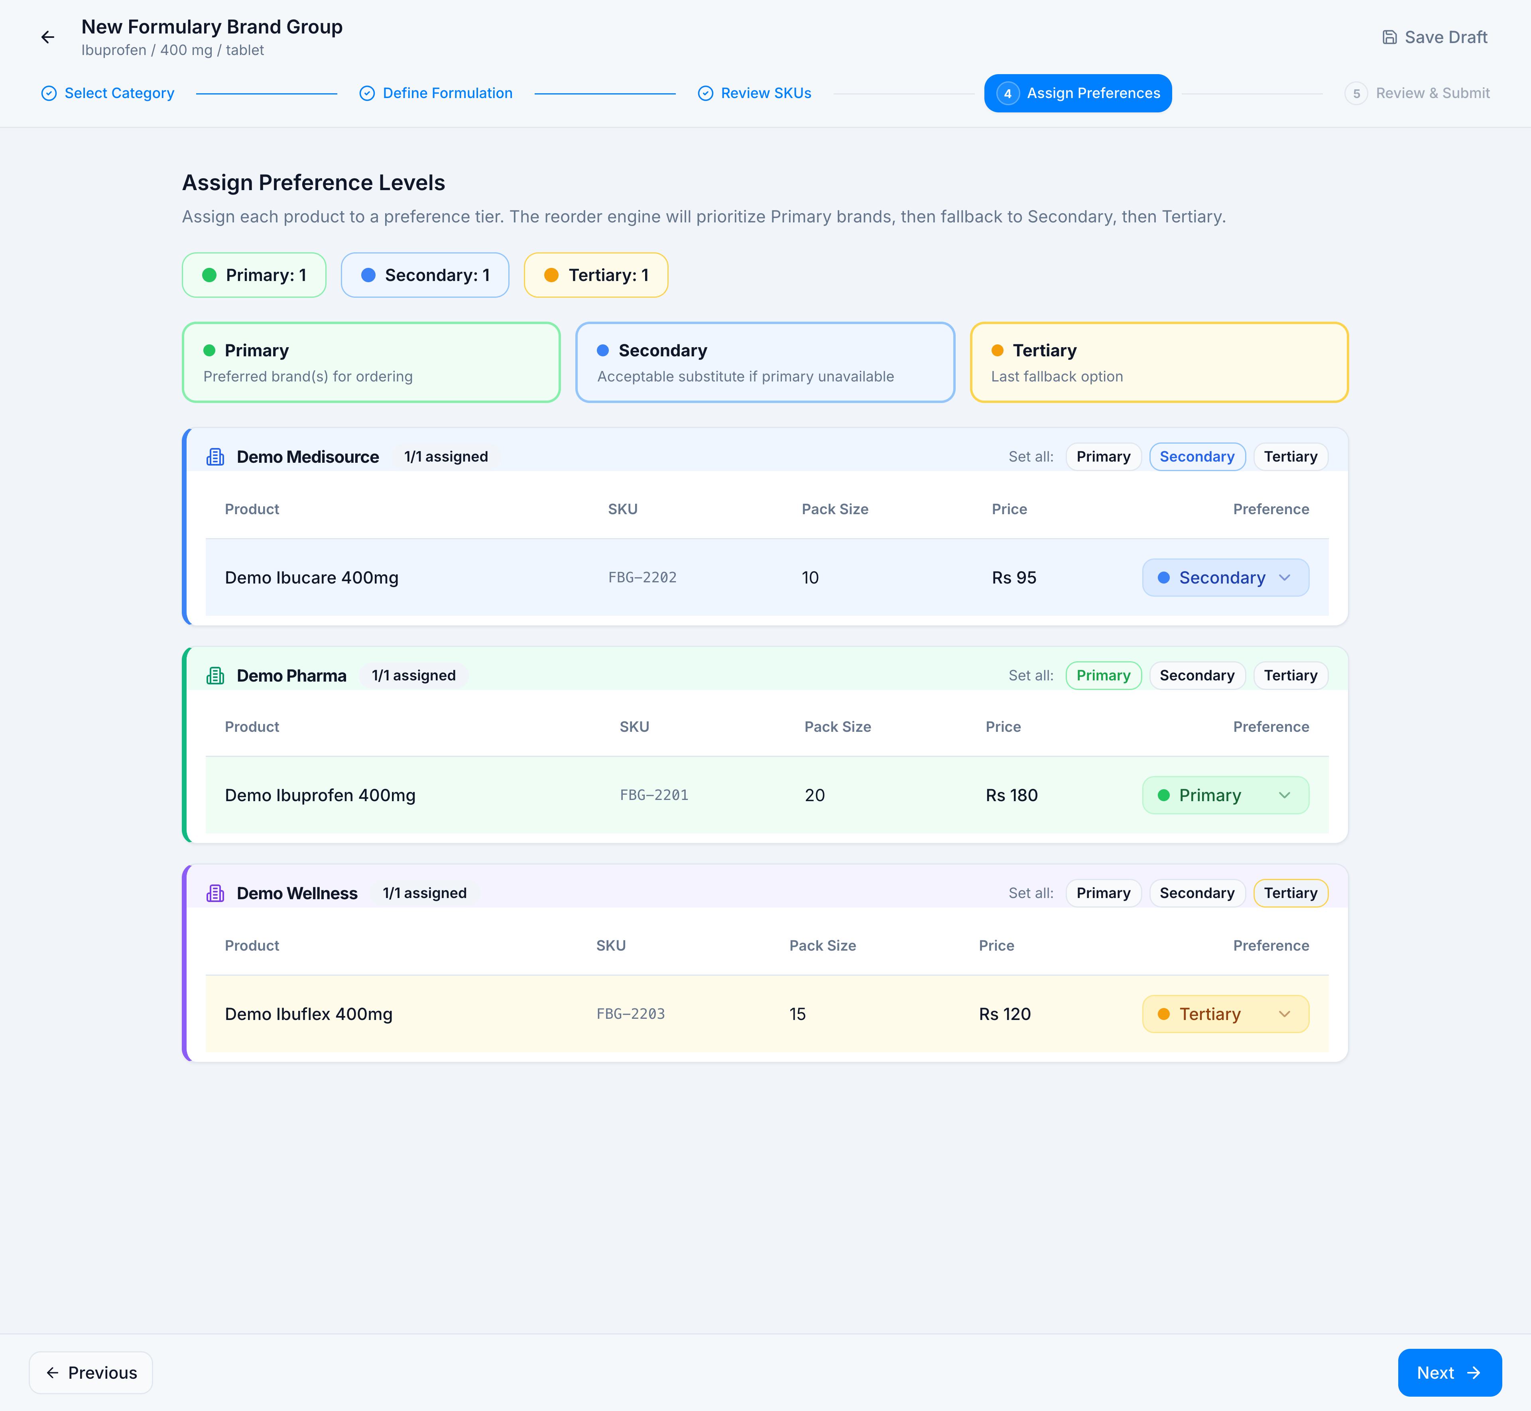
Task: Go to Define Formulation step
Action: (x=436, y=93)
